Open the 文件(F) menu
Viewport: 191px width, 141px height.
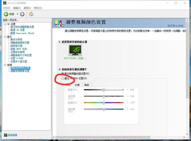(x=7, y=8)
